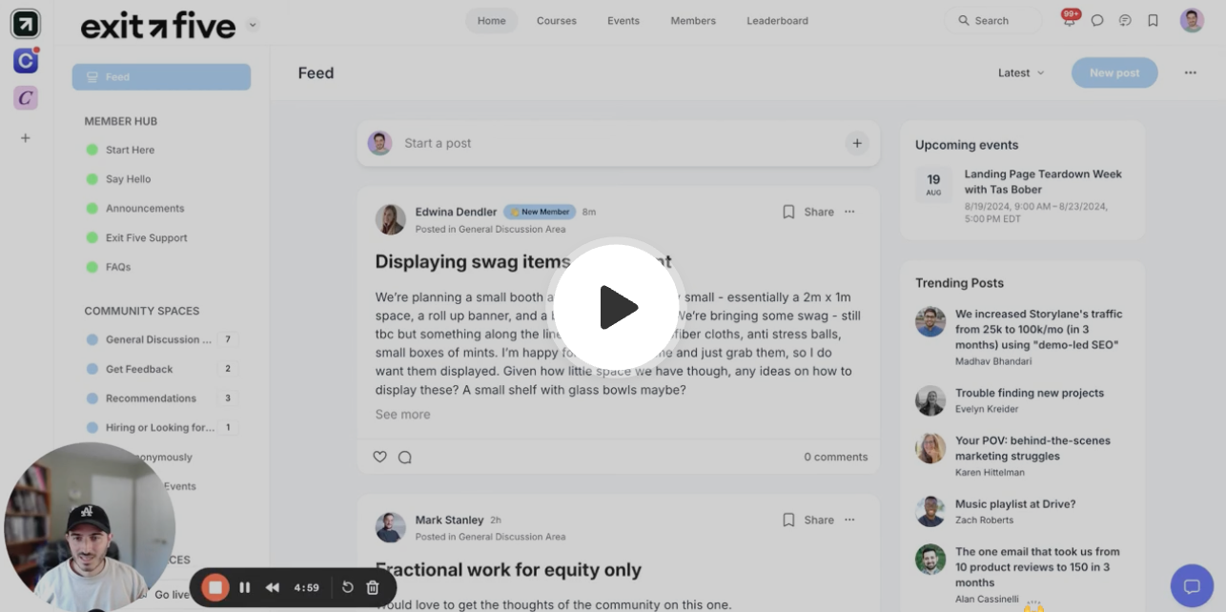The height and width of the screenshot is (612, 1226).
Task: Pause the recording in the control bar
Action: [x=245, y=587]
